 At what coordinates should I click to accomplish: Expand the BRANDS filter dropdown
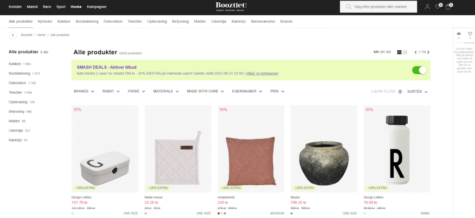tap(84, 91)
